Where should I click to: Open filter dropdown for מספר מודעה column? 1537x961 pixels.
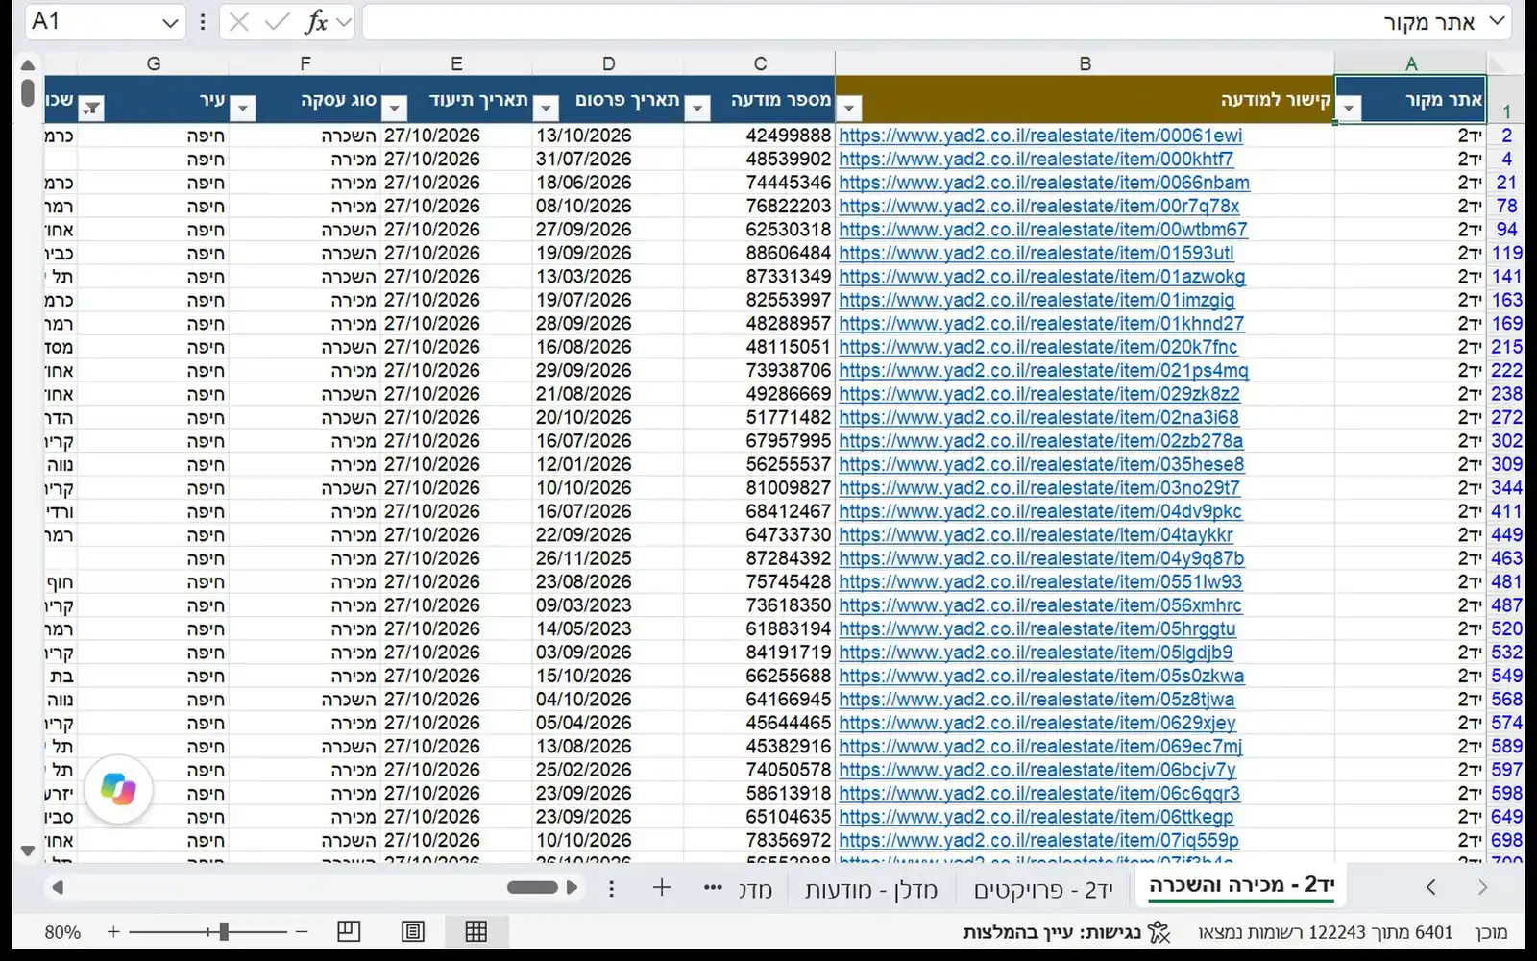tap(698, 108)
